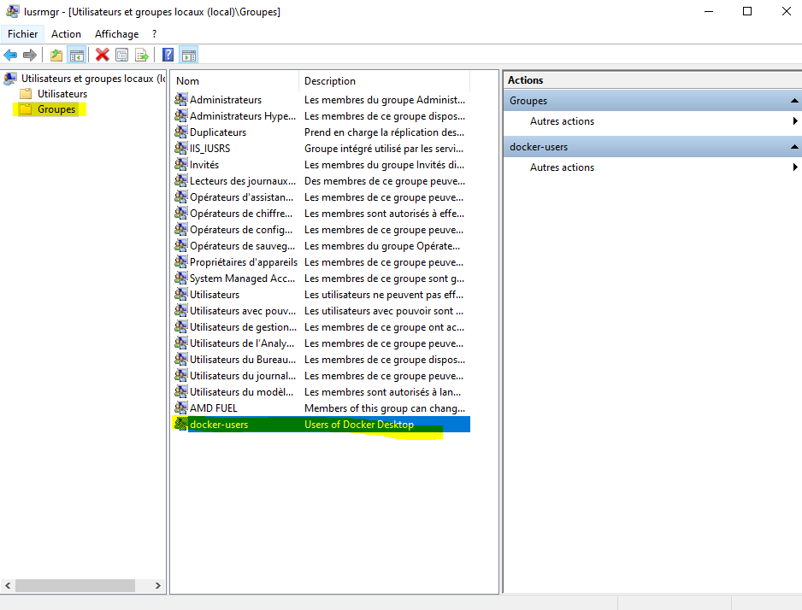Select the System Managed Acc... group
This screenshot has width=802, height=610.
click(x=242, y=278)
